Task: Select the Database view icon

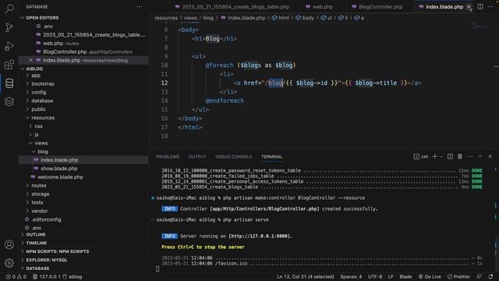Action: coord(9,84)
